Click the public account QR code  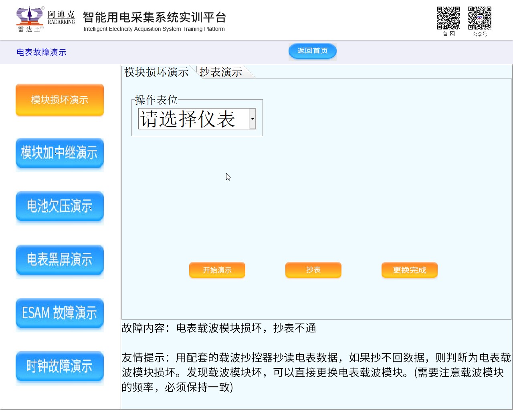479,18
